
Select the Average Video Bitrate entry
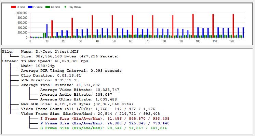[x=80, y=90]
